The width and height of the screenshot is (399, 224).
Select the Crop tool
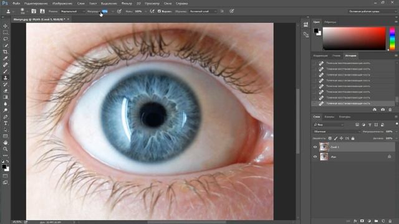[x=6, y=52]
